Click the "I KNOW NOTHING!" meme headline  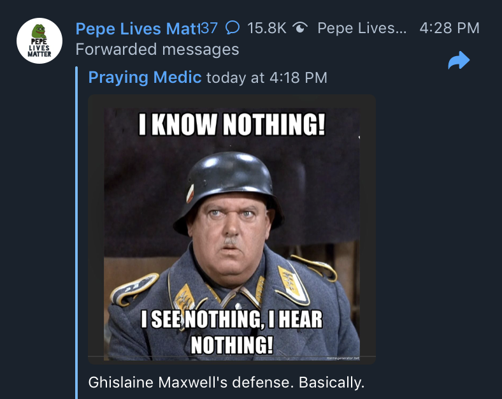coord(232,124)
